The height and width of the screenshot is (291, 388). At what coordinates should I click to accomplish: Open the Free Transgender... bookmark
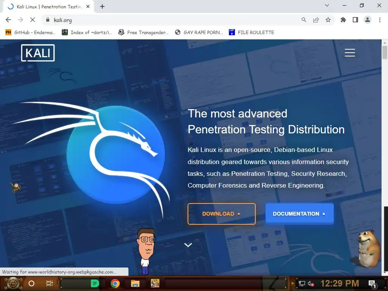pyautogui.click(x=143, y=33)
